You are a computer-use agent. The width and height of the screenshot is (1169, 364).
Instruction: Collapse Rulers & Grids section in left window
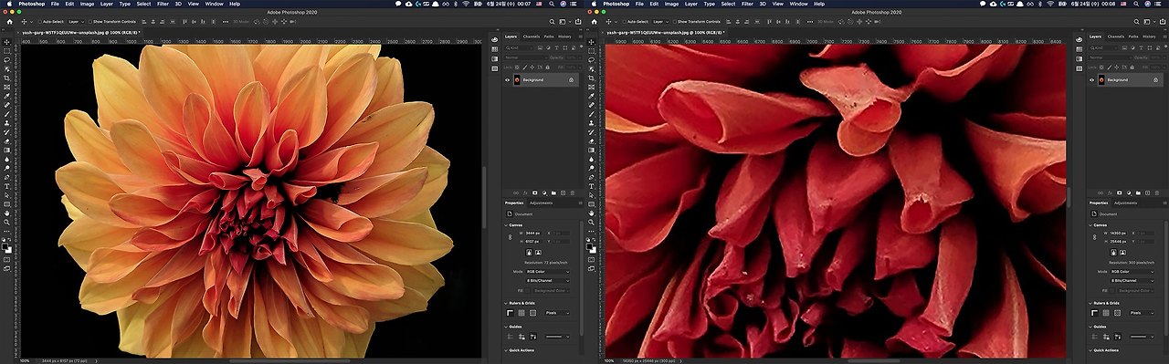tap(505, 303)
